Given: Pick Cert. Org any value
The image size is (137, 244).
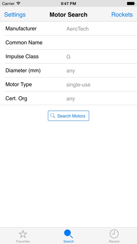Looking at the screenshot, I should (71, 99).
